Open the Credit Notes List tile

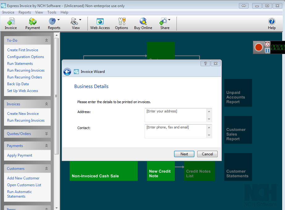point(199,171)
